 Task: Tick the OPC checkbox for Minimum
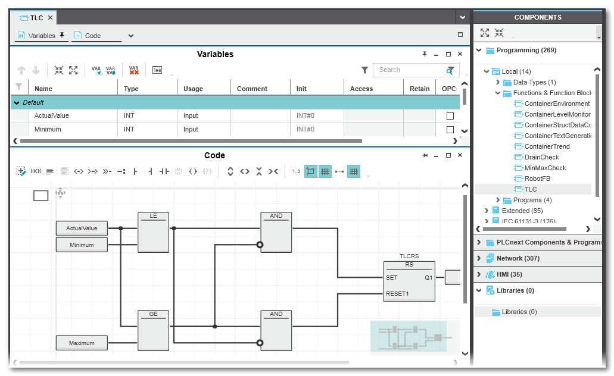click(450, 130)
